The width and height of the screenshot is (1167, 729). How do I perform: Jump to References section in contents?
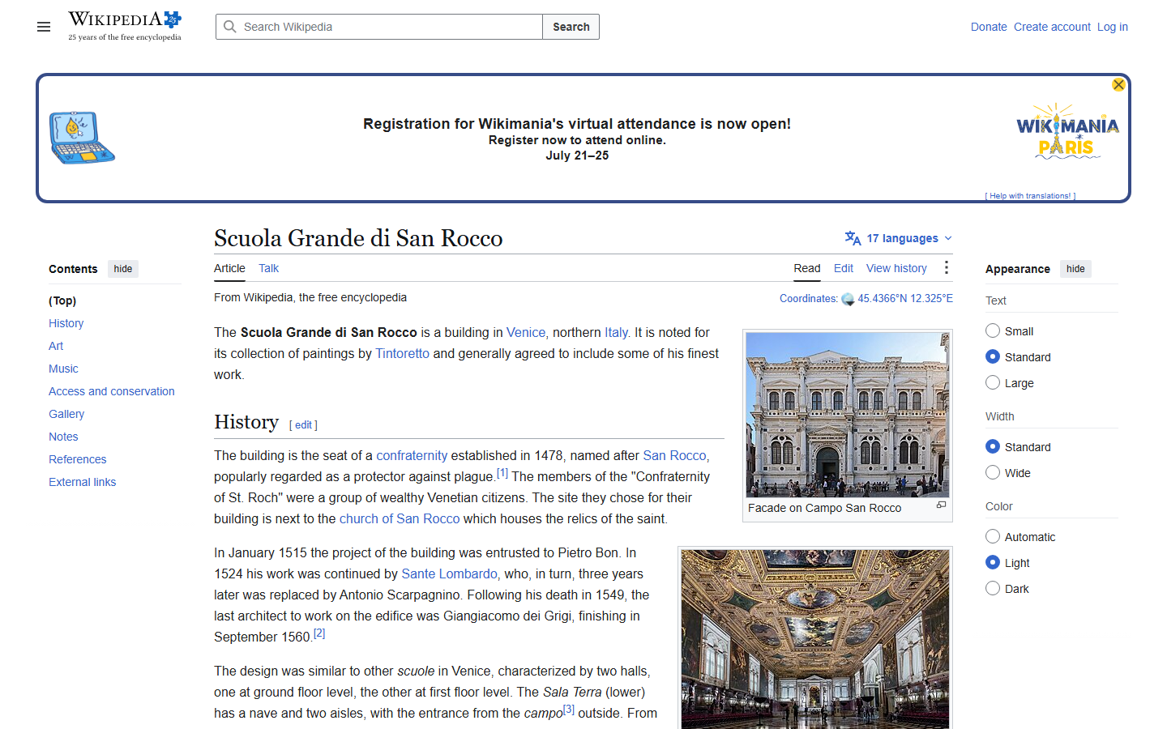pos(77,459)
